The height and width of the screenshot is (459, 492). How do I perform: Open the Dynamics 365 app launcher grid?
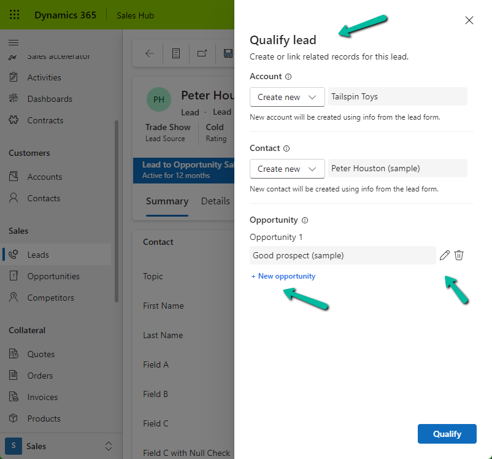click(15, 15)
